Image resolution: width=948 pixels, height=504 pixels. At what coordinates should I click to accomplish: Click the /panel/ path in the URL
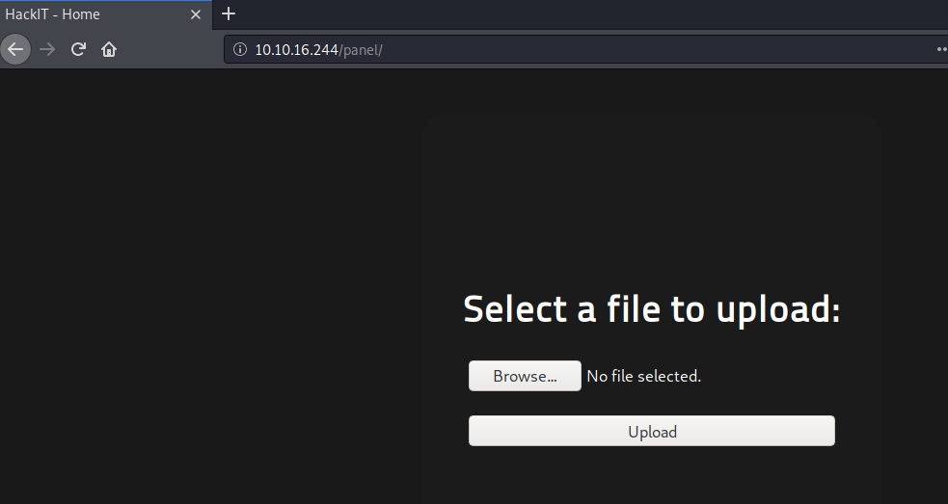pos(361,49)
